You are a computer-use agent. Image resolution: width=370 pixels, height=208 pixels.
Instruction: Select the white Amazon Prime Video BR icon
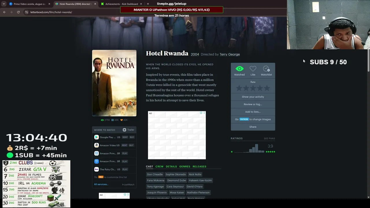tap(97, 153)
